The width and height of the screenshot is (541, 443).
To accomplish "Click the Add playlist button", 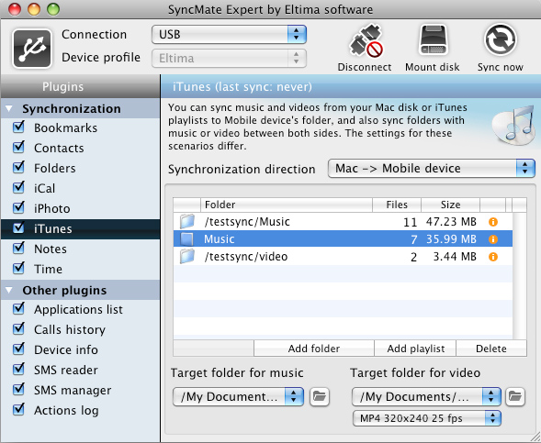I will [415, 349].
